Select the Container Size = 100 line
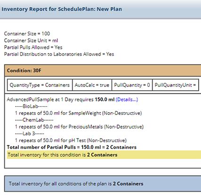 pos(27,34)
